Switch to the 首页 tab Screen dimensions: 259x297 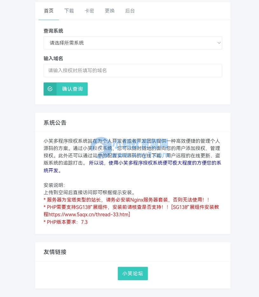49,11
